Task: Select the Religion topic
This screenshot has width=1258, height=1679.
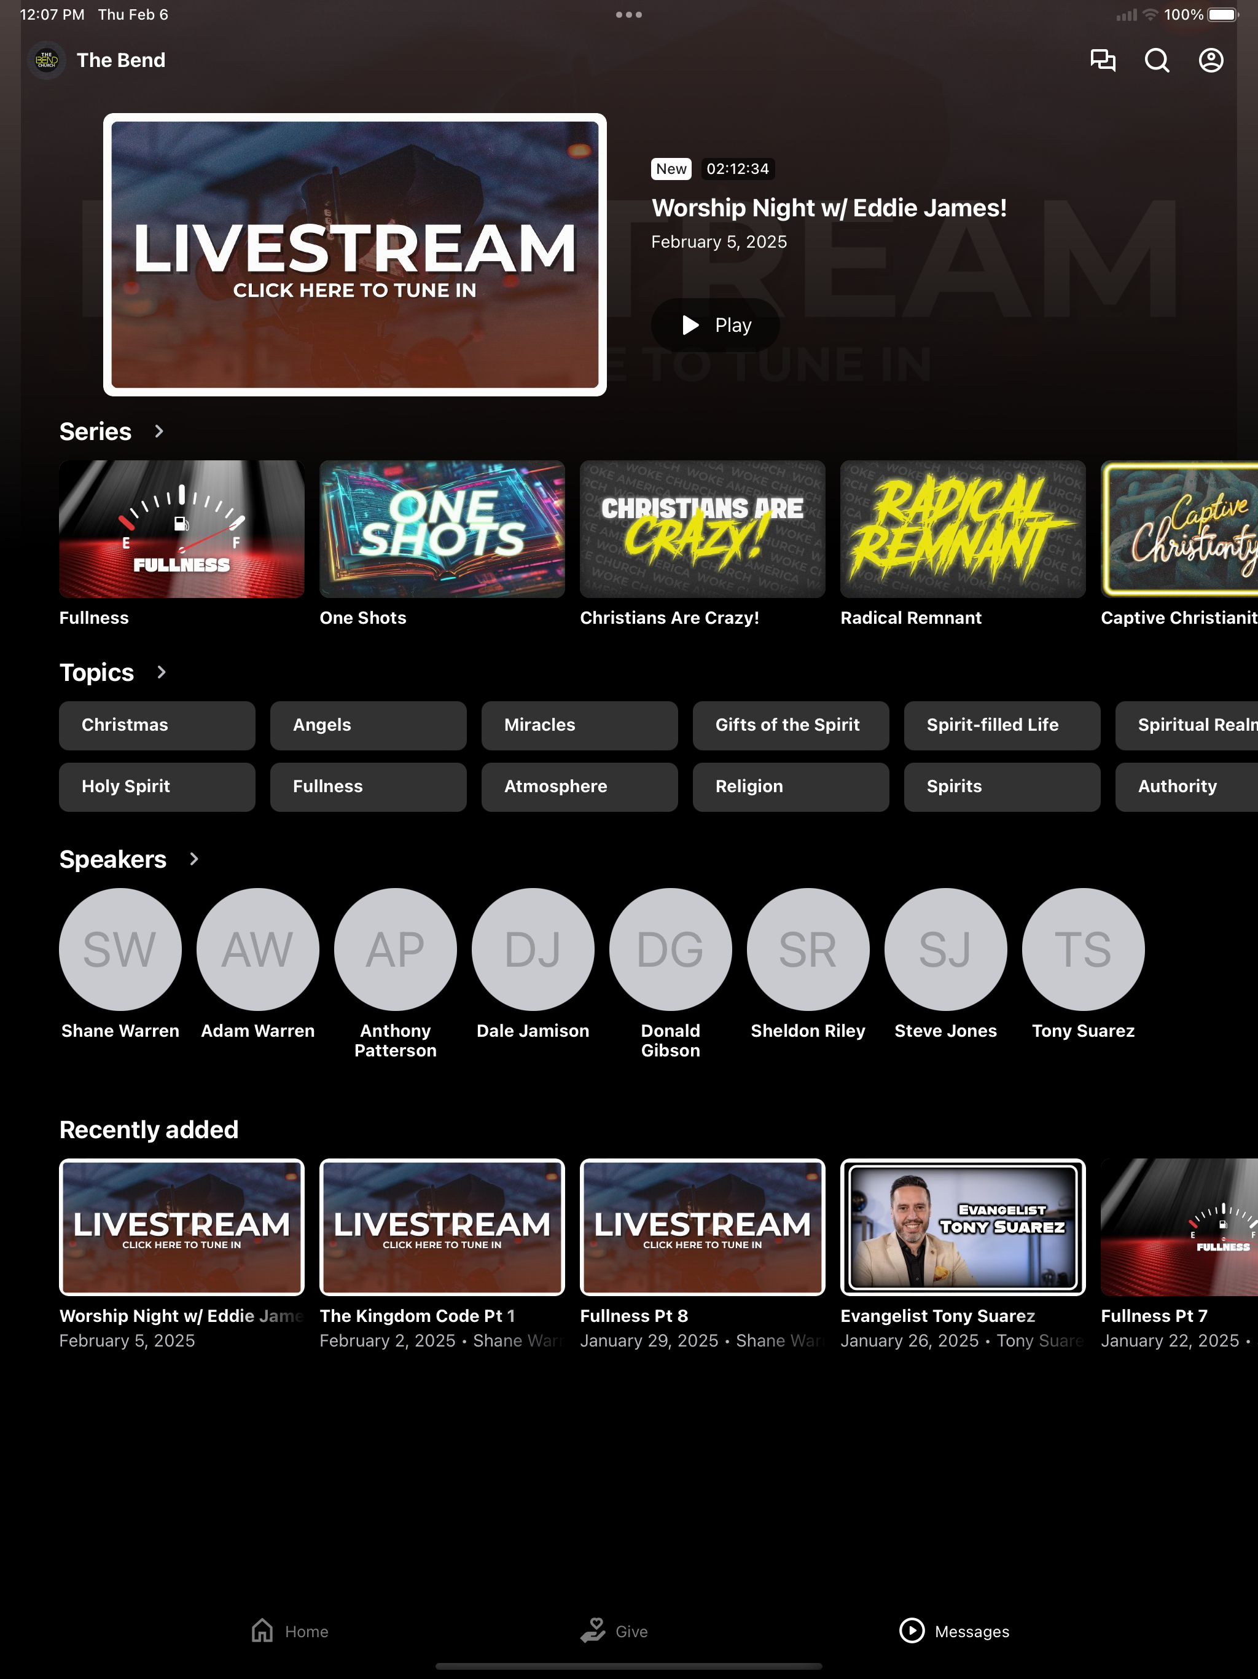Action: click(791, 787)
